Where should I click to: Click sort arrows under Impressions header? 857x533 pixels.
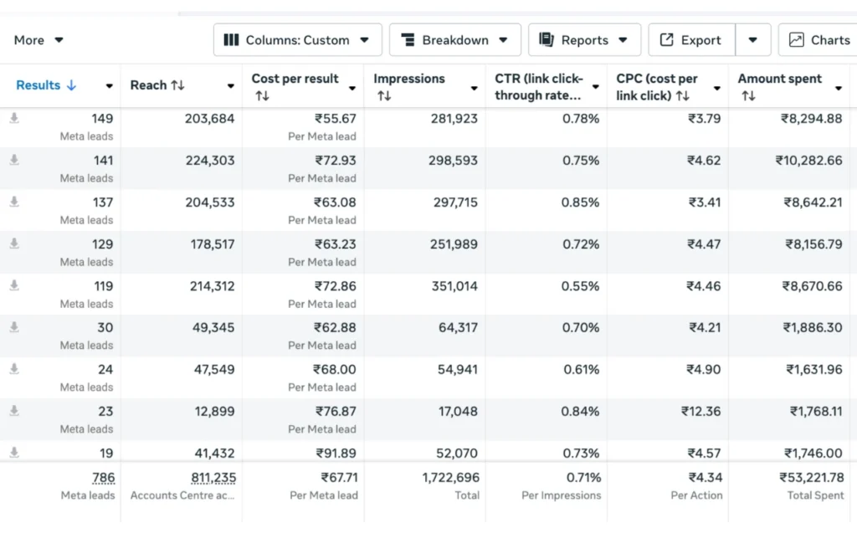point(384,96)
